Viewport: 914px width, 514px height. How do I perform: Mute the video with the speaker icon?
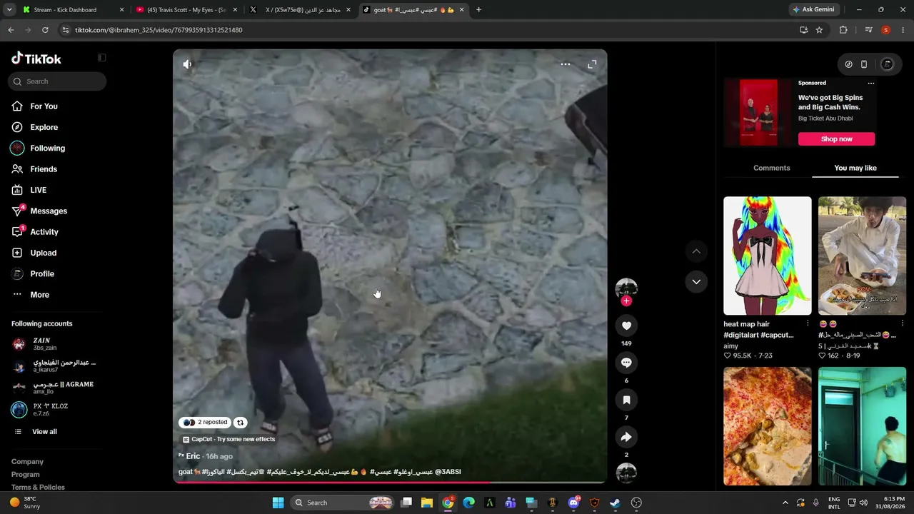tap(187, 64)
